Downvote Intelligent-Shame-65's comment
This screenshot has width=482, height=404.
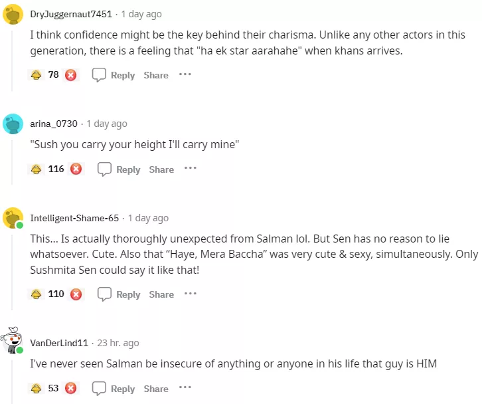click(76, 294)
